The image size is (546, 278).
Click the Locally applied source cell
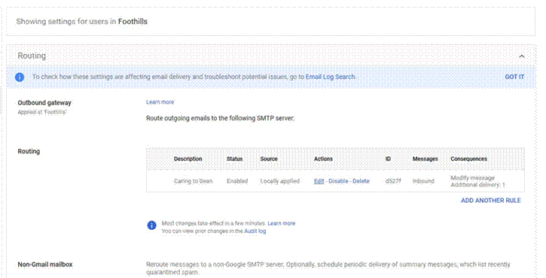pyautogui.click(x=280, y=181)
